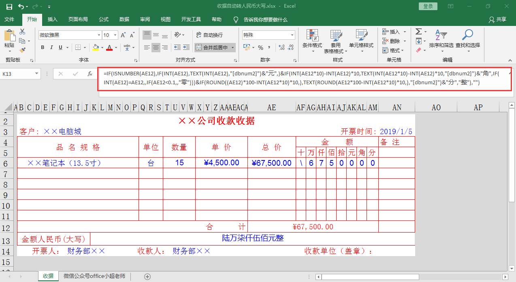Click the Share (共享) button
Image resolution: width=516 pixels, height=282 pixels.
coord(498,19)
